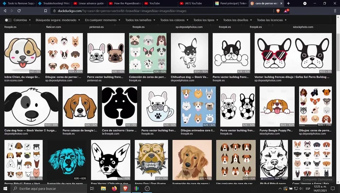Open the bulldog in teacup thumbnail
This screenshot has height=193, width=340.
pos(159,106)
